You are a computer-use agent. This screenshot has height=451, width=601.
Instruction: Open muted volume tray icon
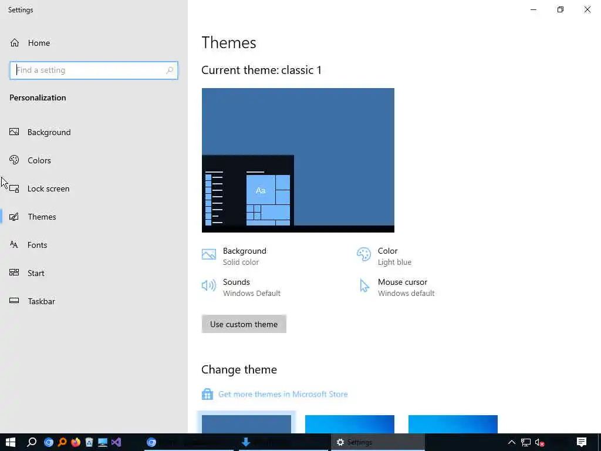[x=540, y=442]
